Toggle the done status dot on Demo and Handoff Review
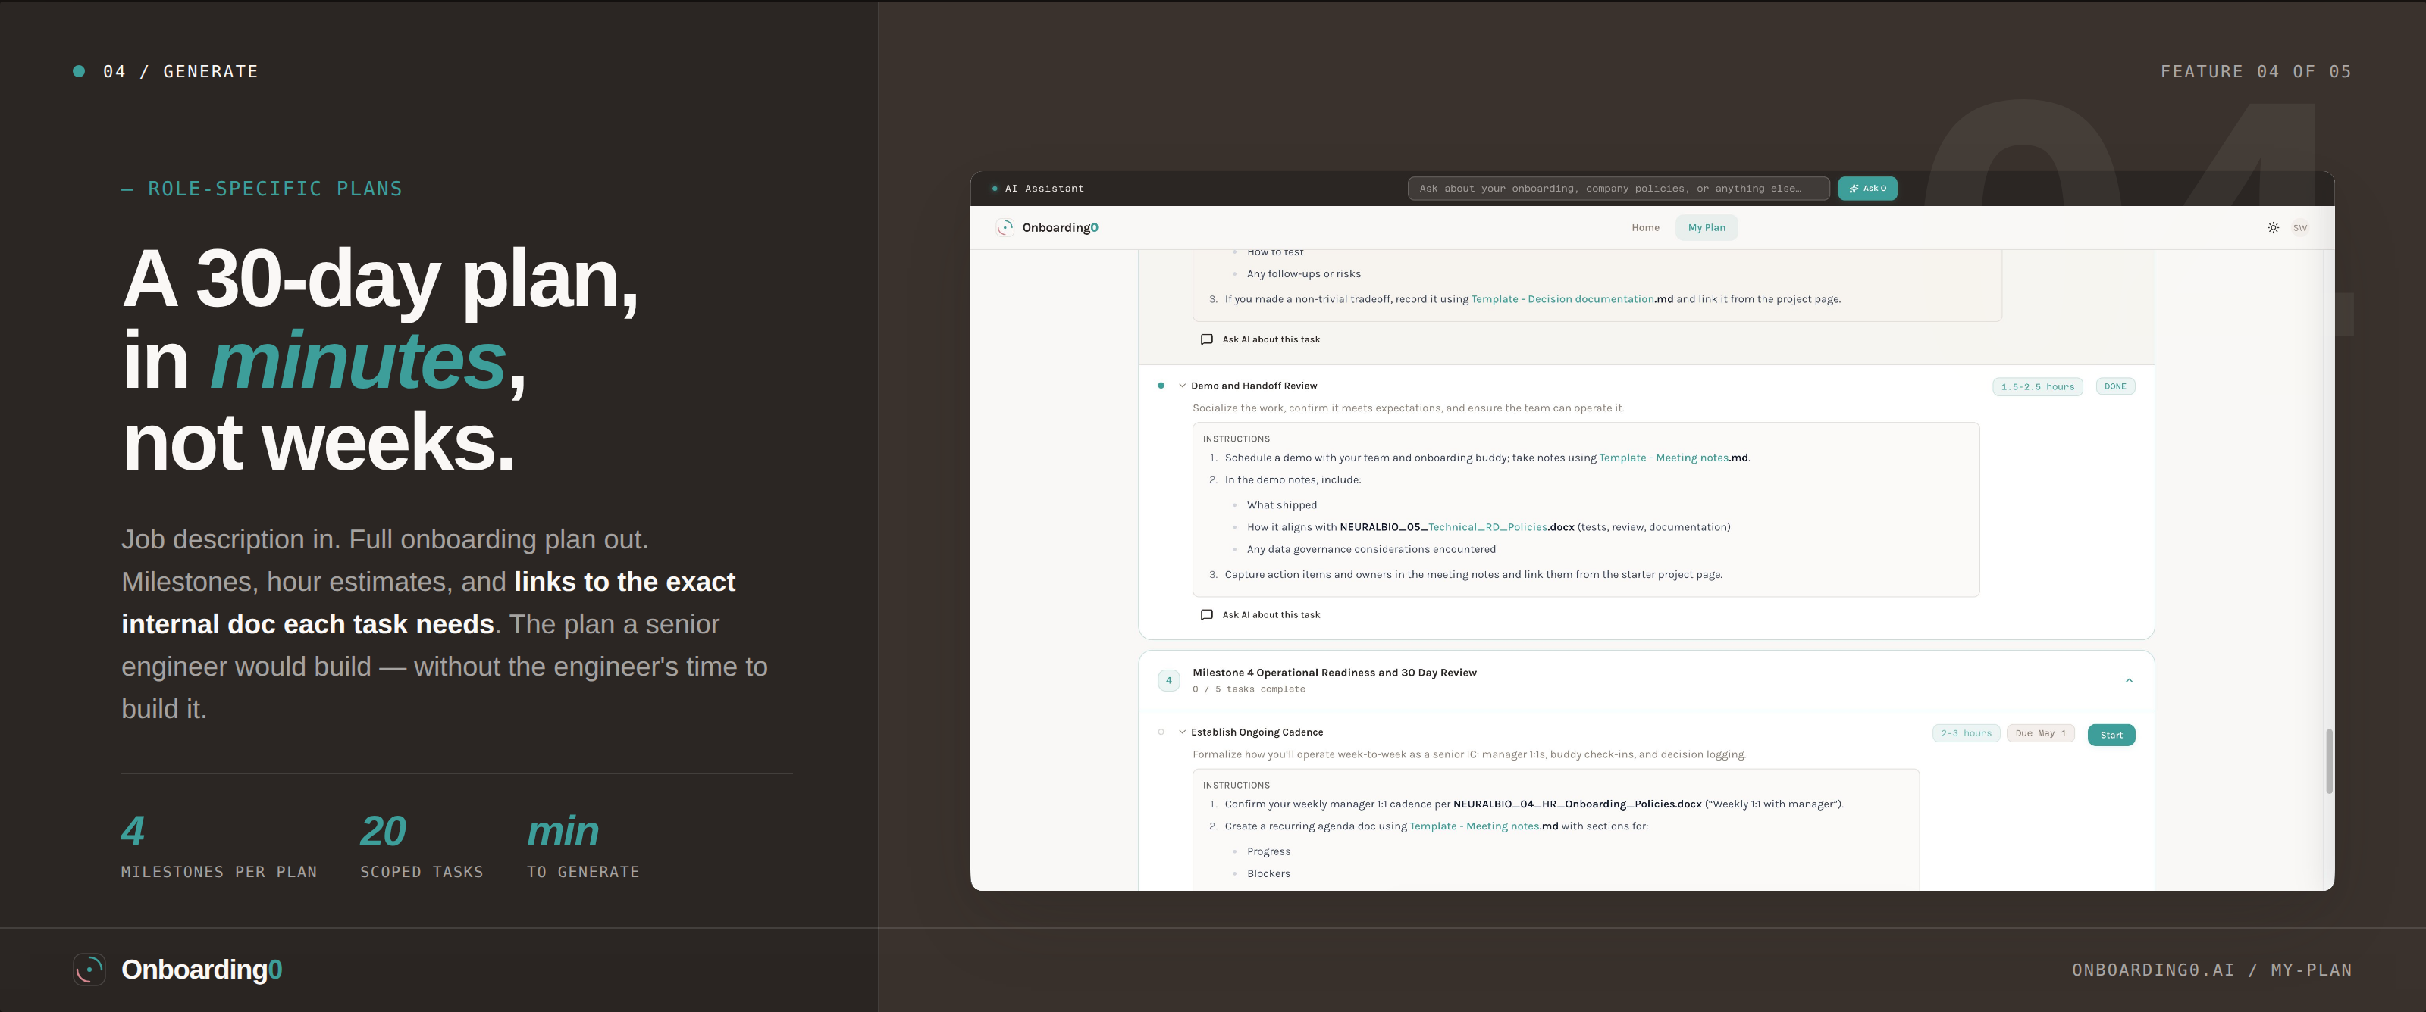The height and width of the screenshot is (1012, 2426). 1160,385
